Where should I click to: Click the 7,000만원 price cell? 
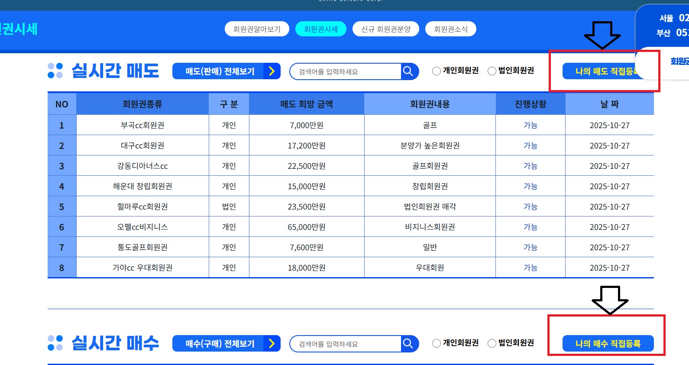307,125
